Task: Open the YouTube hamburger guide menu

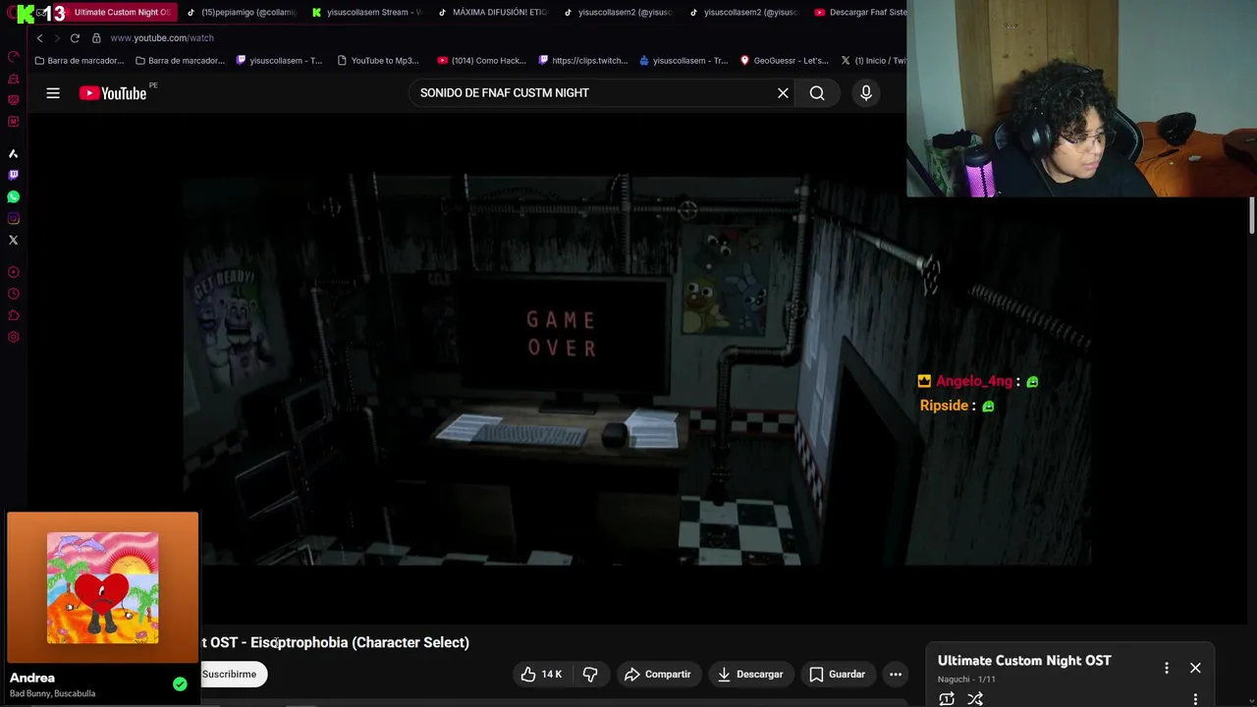Action: point(53,93)
